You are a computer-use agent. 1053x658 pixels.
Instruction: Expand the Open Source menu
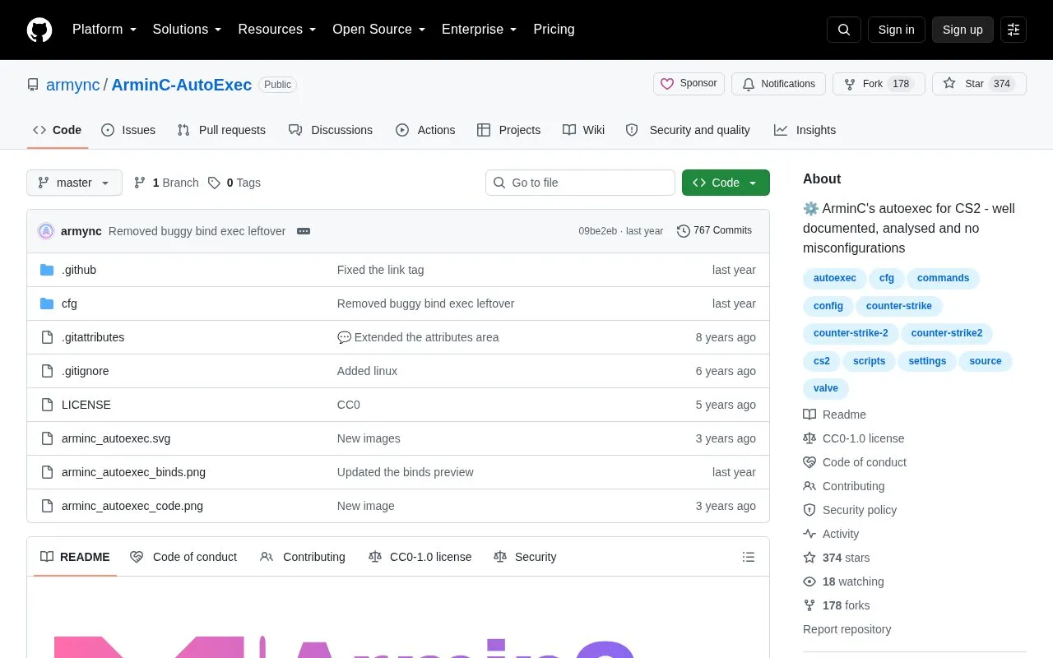click(378, 30)
